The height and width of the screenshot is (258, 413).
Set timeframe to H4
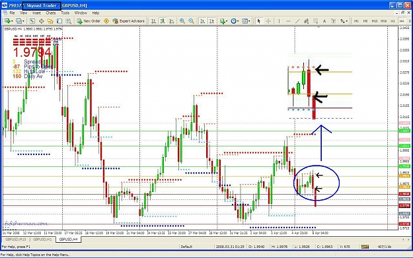[402, 21]
